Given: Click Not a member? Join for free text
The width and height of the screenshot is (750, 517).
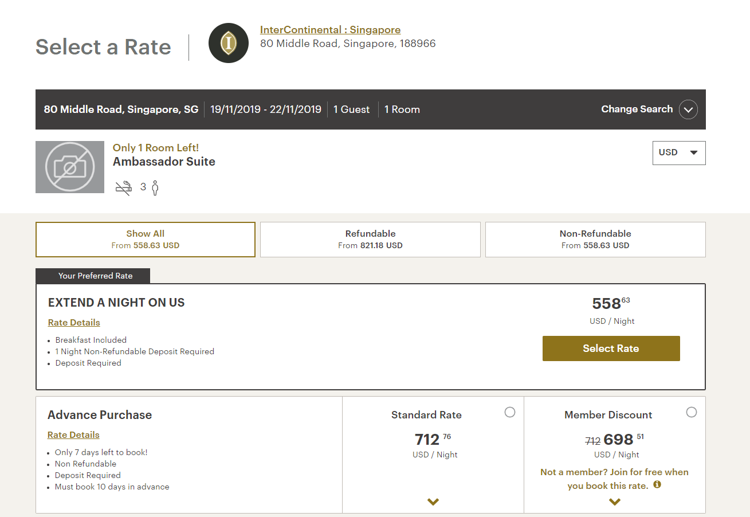Looking at the screenshot, I should 614,479.
